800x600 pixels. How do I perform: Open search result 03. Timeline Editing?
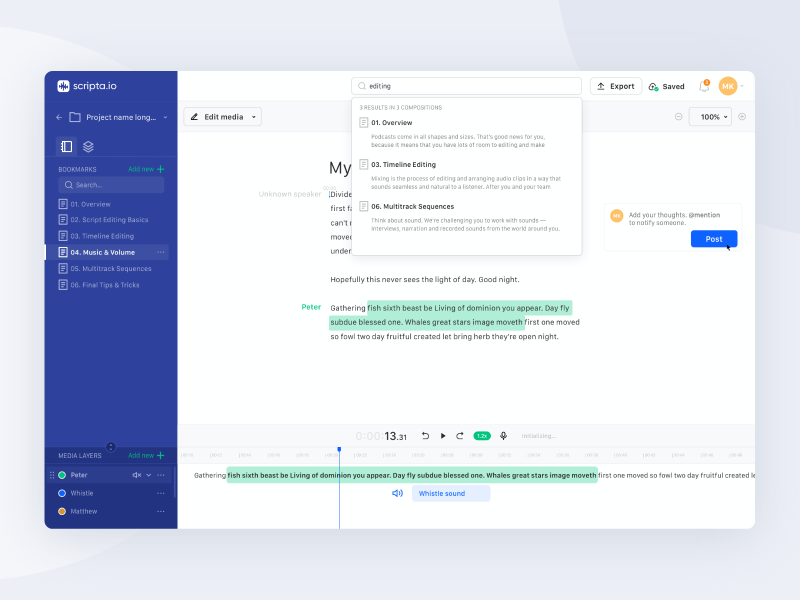(x=466, y=175)
